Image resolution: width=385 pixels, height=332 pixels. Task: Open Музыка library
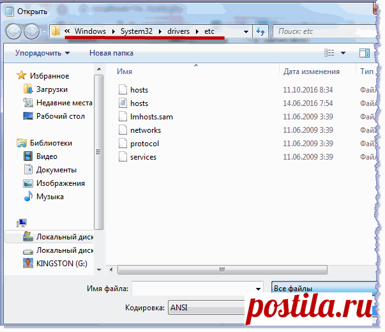point(43,197)
